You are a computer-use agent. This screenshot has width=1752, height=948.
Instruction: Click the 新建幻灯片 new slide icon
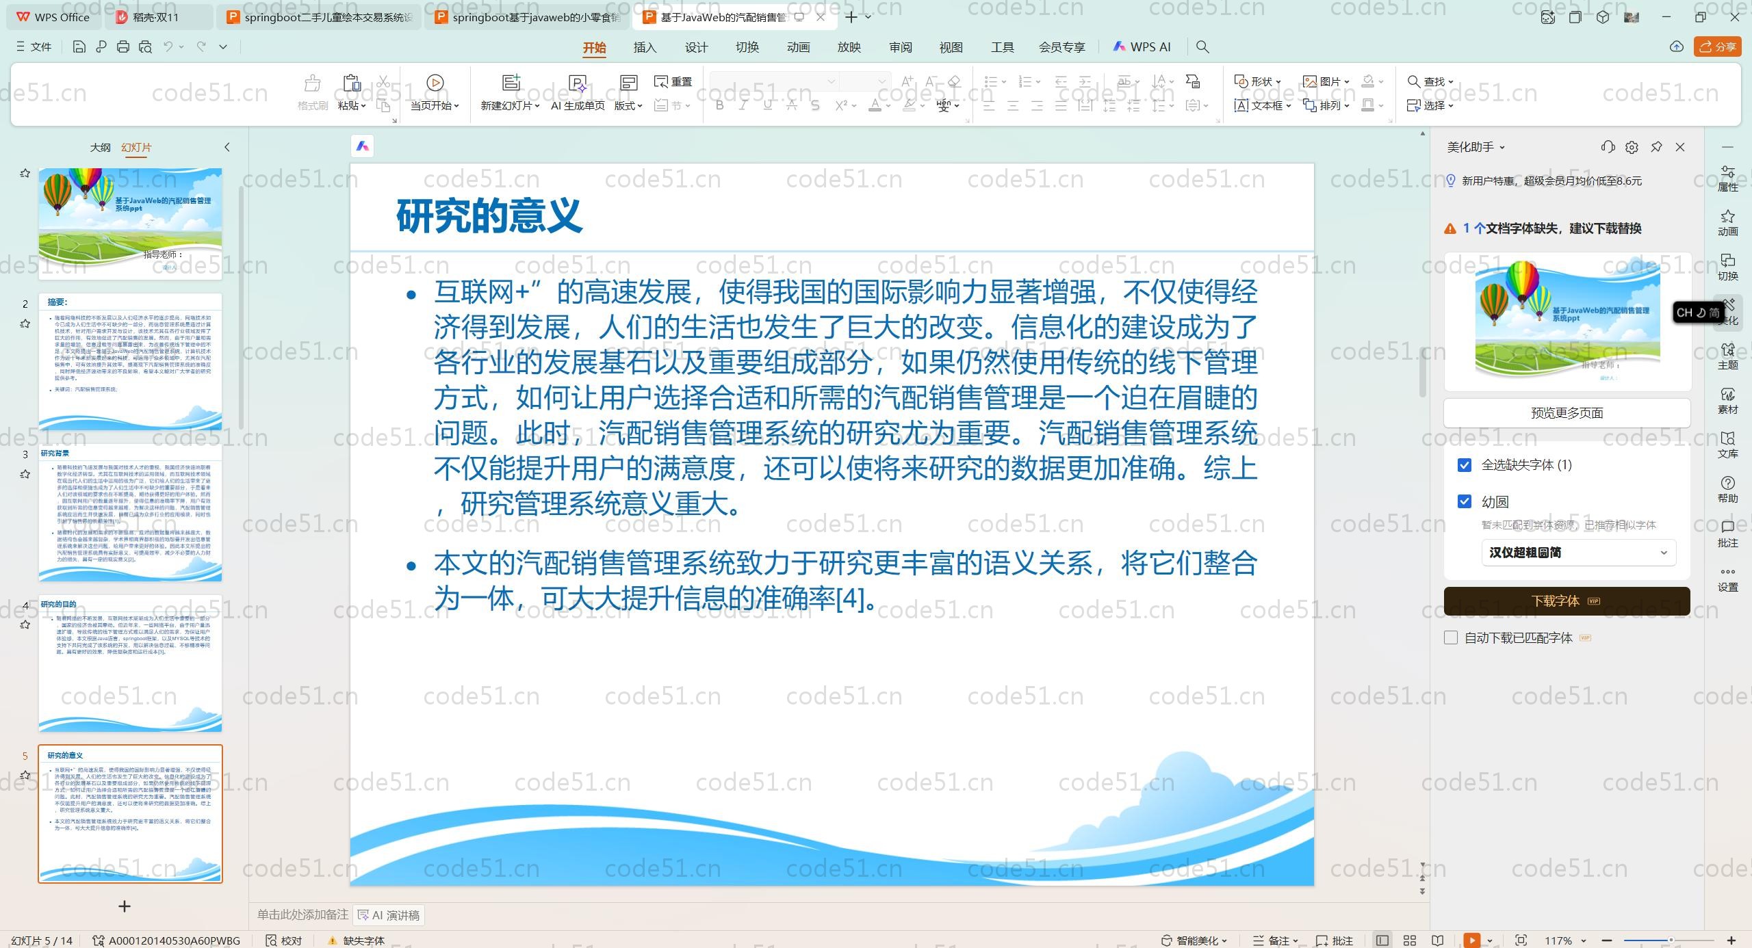click(511, 83)
